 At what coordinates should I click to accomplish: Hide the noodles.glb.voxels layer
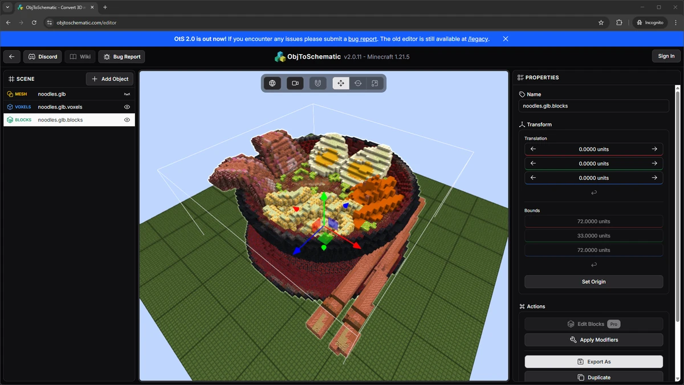tap(127, 107)
